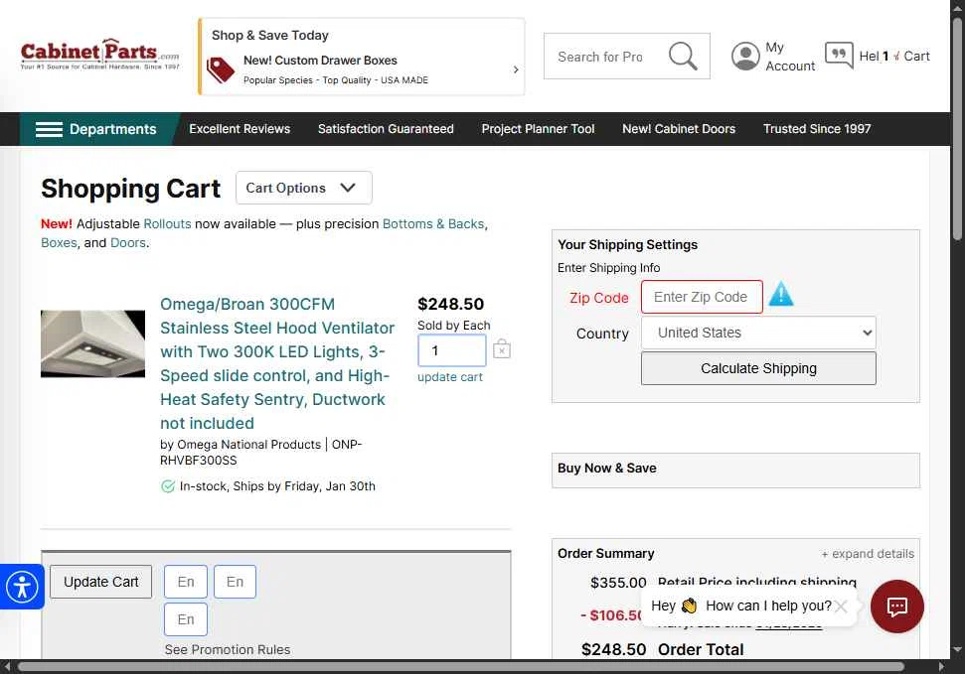
Task: Select Satisfaction Guaranteed in nav bar
Action: (x=386, y=129)
